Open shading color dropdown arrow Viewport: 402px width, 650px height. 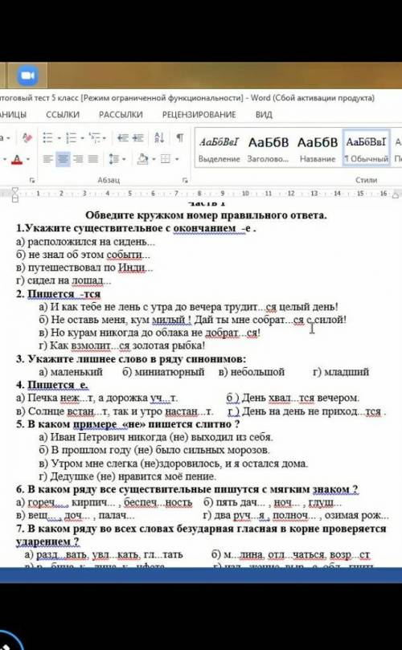pos(153,159)
